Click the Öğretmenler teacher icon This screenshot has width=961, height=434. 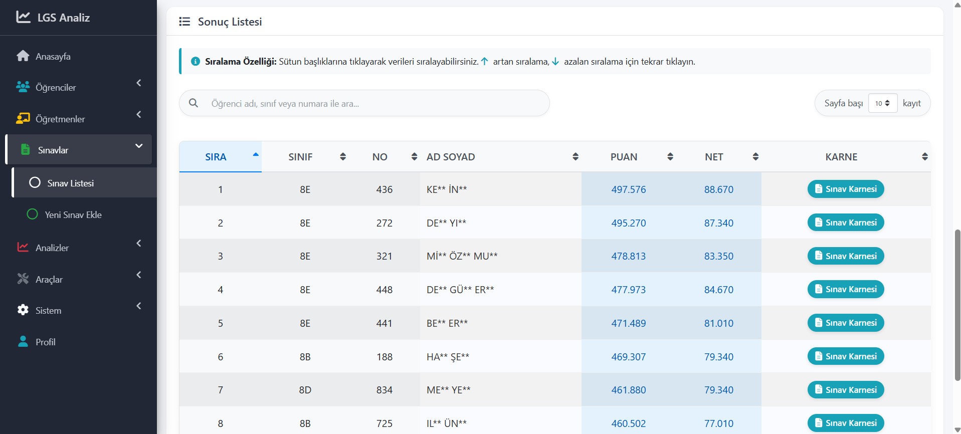[23, 119]
